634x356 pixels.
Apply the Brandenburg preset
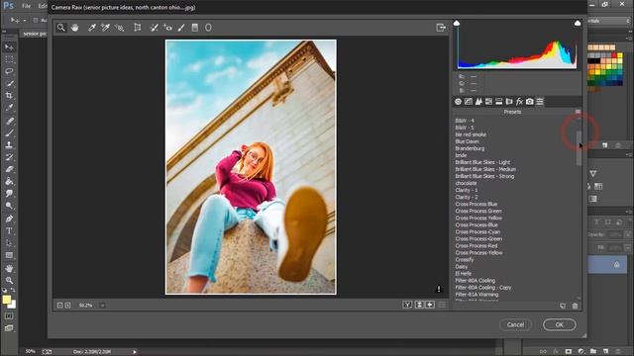click(x=470, y=148)
